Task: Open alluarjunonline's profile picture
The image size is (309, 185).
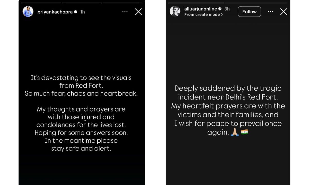Action: 175,12
